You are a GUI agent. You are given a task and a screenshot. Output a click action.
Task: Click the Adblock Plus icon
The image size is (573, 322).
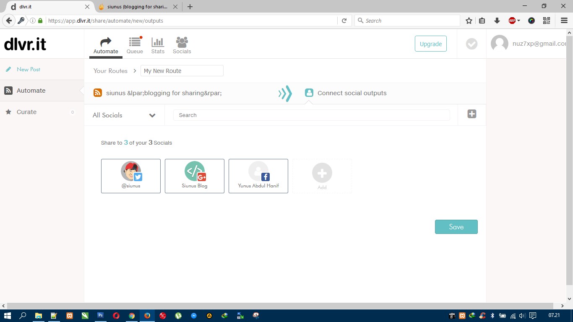click(512, 21)
